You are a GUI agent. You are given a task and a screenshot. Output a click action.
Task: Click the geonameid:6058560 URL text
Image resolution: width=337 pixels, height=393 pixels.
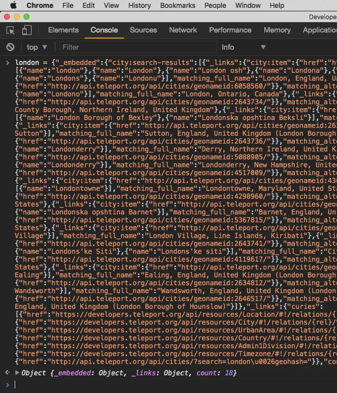click(158, 86)
